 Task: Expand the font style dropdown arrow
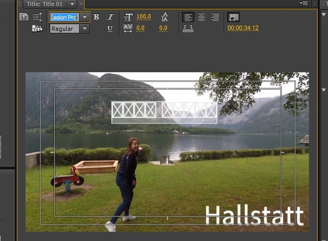click(x=85, y=29)
